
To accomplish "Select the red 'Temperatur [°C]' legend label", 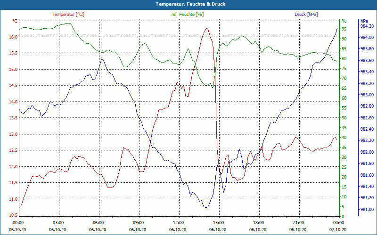I will tap(68, 15).
